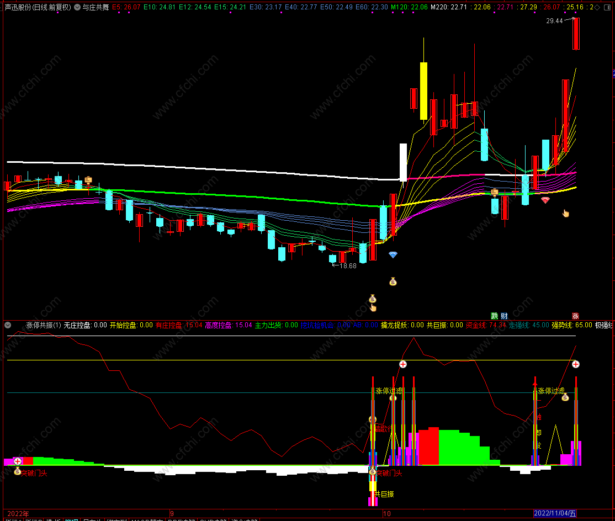The height and width of the screenshot is (521, 615).
Task: Select the 2022/11/04 date marker
Action: [555, 513]
